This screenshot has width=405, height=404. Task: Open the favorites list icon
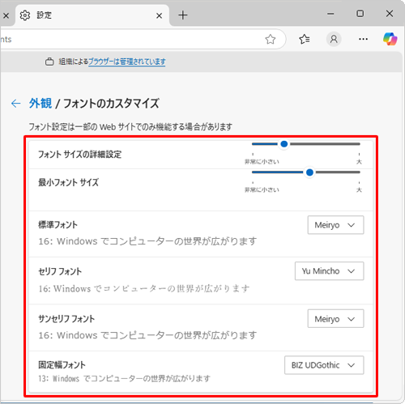tap(305, 40)
